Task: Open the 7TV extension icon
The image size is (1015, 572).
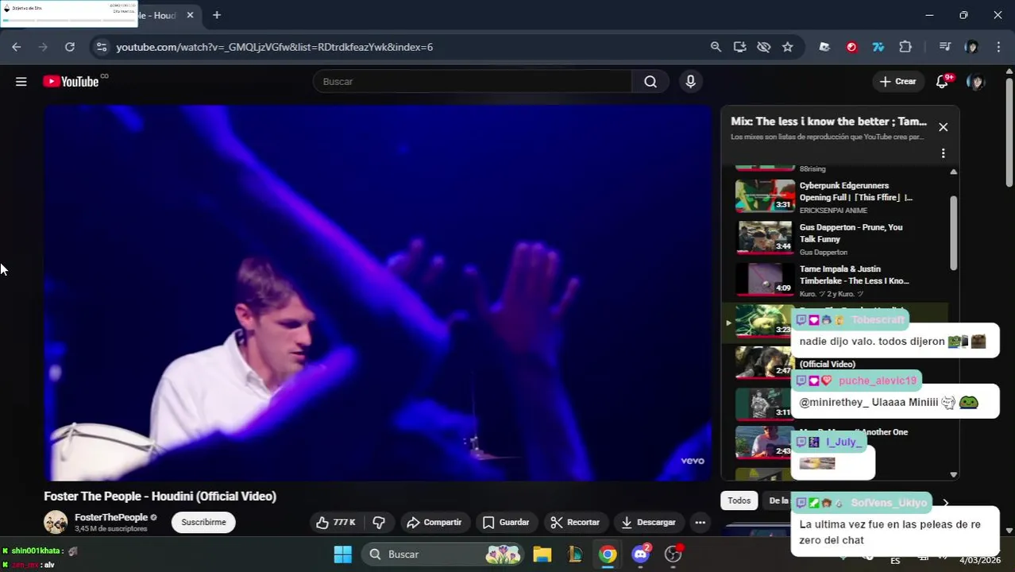Action: click(878, 47)
